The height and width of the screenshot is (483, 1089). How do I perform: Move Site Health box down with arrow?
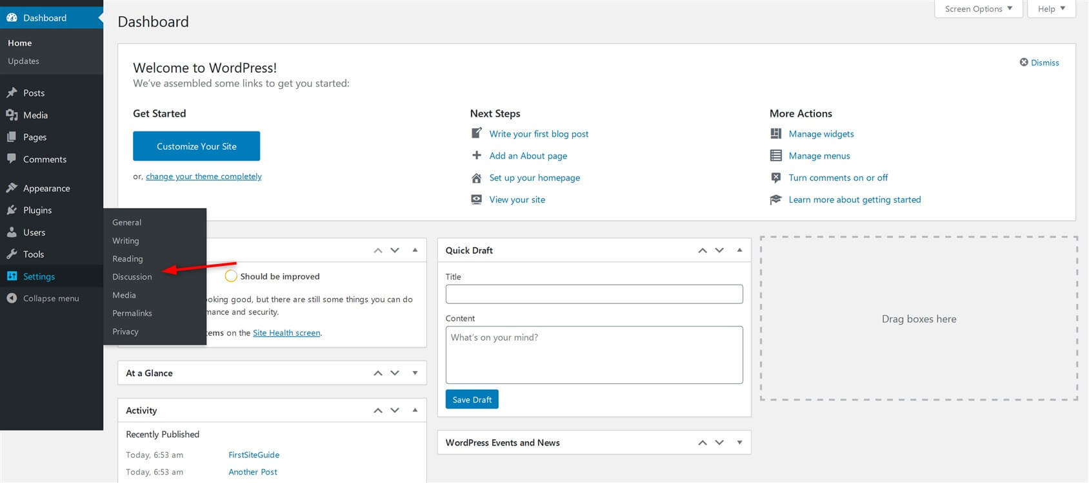pos(395,251)
